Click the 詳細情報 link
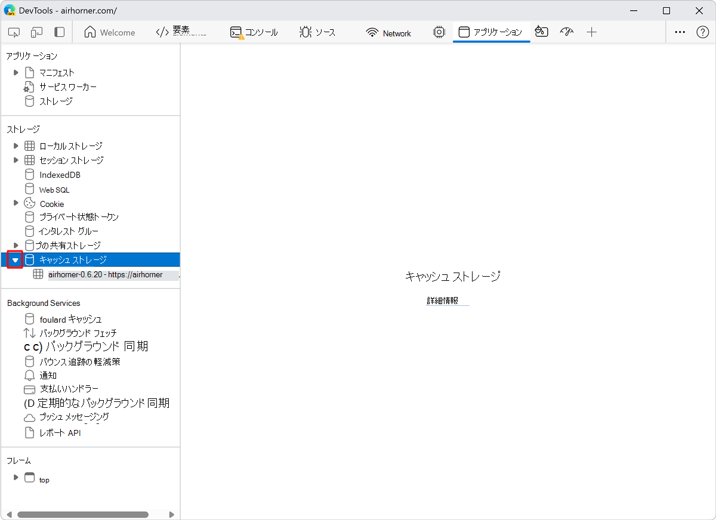The width and height of the screenshot is (716, 520). coord(443,301)
